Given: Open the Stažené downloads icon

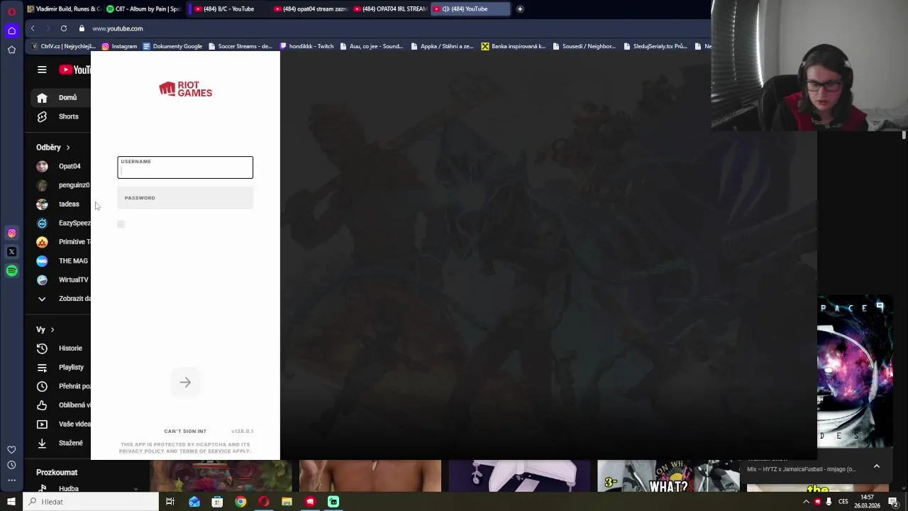Looking at the screenshot, I should [x=42, y=443].
